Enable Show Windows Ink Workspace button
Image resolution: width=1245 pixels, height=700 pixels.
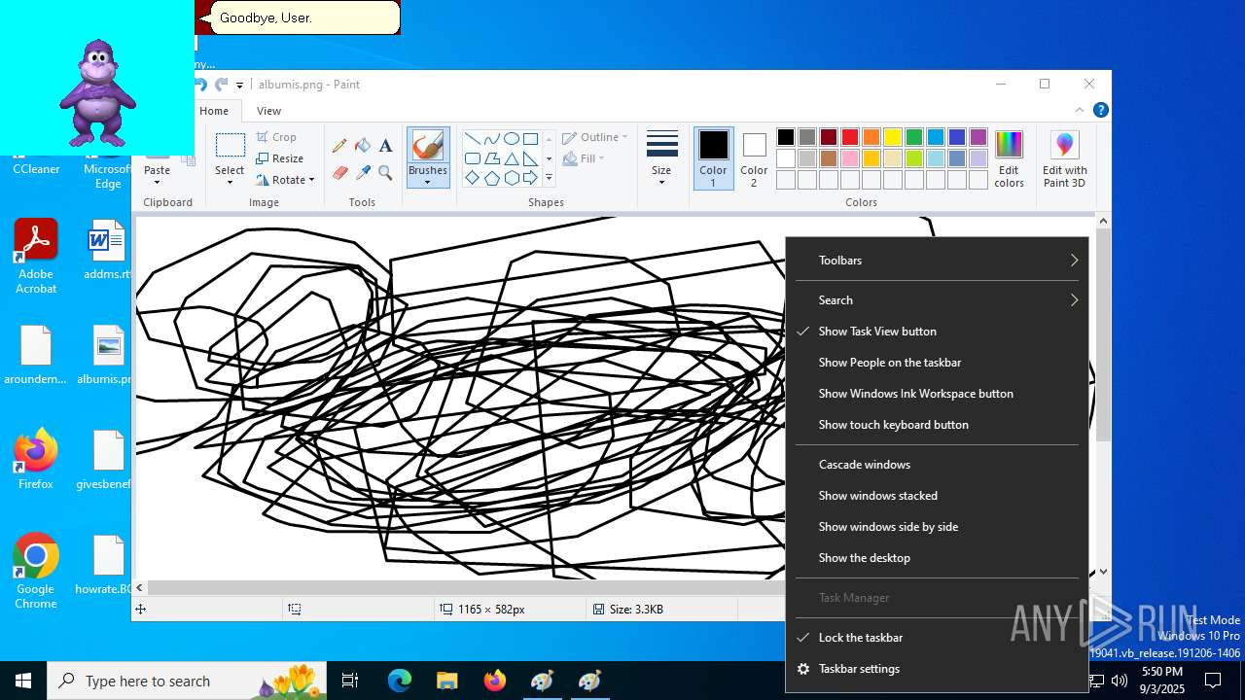[937, 394]
